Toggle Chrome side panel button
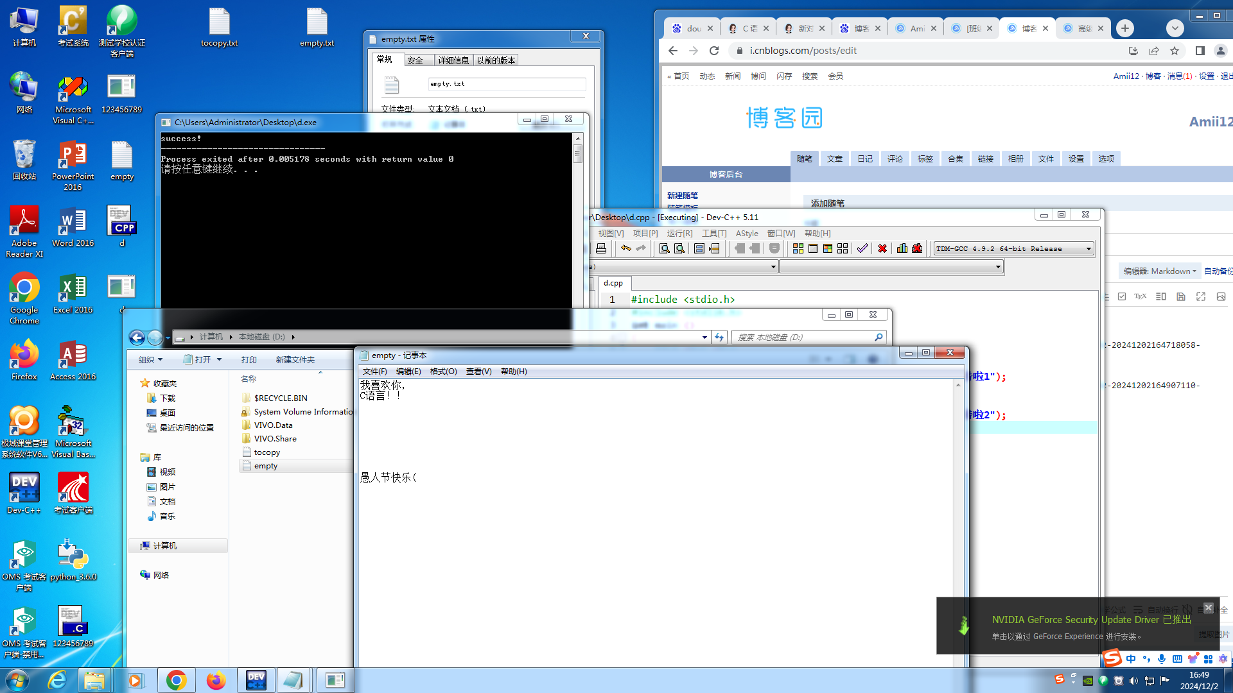This screenshot has height=693, width=1233. [1200, 51]
